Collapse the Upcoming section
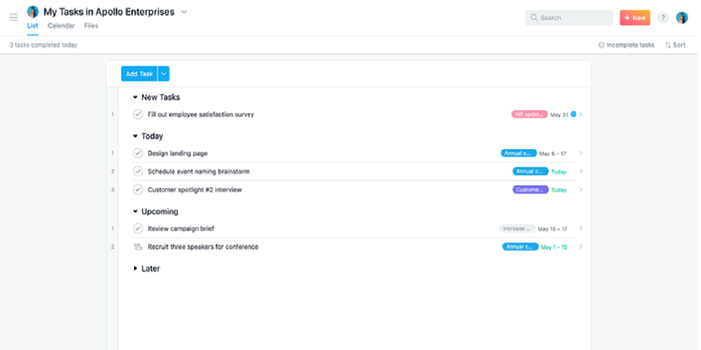This screenshot has height=350, width=701. (136, 212)
